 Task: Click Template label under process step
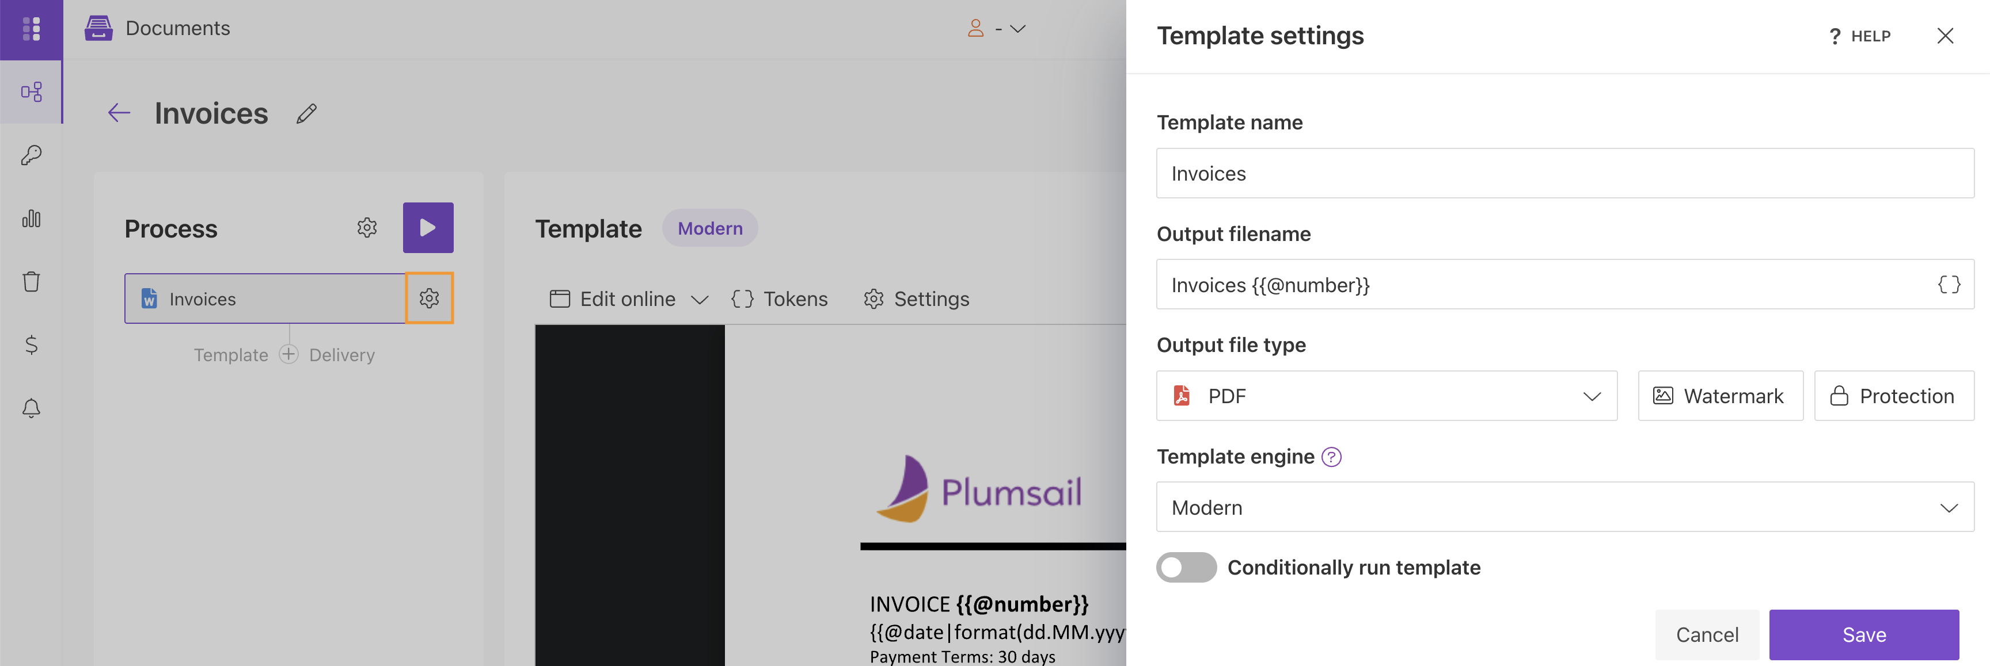[231, 355]
